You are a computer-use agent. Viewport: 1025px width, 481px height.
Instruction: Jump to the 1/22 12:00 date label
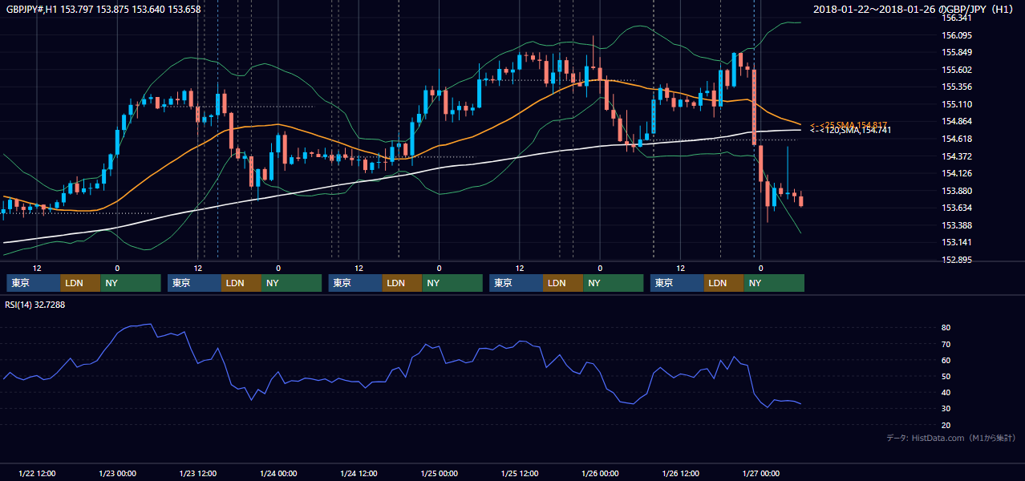click(x=37, y=474)
